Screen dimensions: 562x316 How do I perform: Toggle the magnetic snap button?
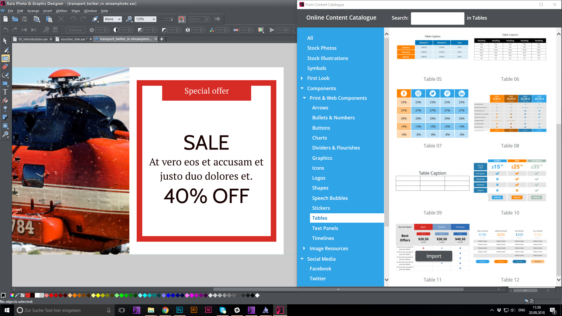181,19
